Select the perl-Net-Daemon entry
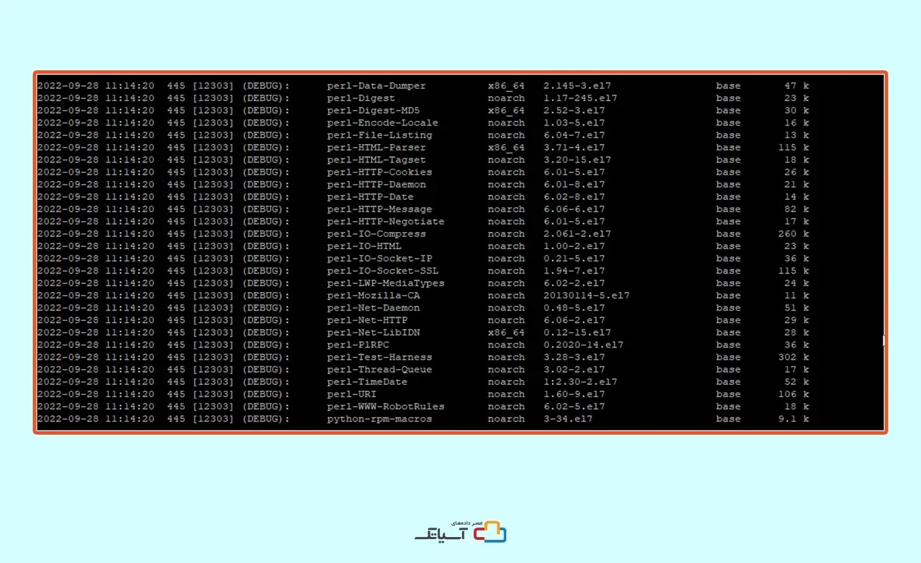The height and width of the screenshot is (563, 921). click(x=373, y=308)
